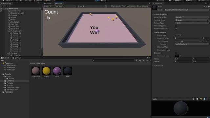210x118 pixels.
Task: Click the walls material thumbnail in Inspector header
Action: (x=155, y=8)
